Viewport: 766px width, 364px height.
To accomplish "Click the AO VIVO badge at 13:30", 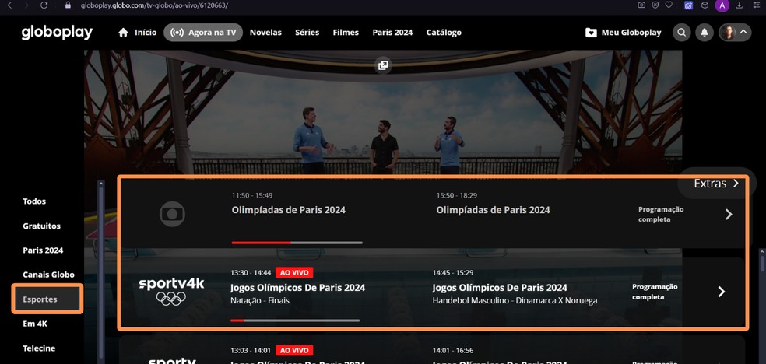I will (294, 273).
